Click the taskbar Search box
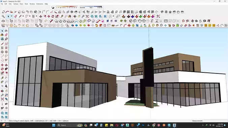This screenshot has height=128, width=228. 70,125
